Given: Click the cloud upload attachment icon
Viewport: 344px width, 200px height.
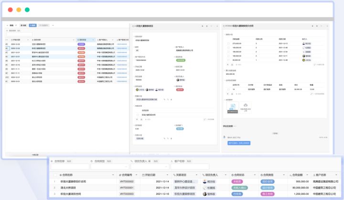Looking at the screenshot, I should pos(246,105).
